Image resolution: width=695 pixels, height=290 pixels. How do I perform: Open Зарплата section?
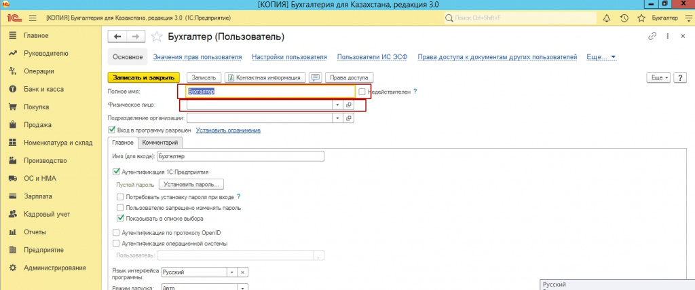(x=38, y=196)
